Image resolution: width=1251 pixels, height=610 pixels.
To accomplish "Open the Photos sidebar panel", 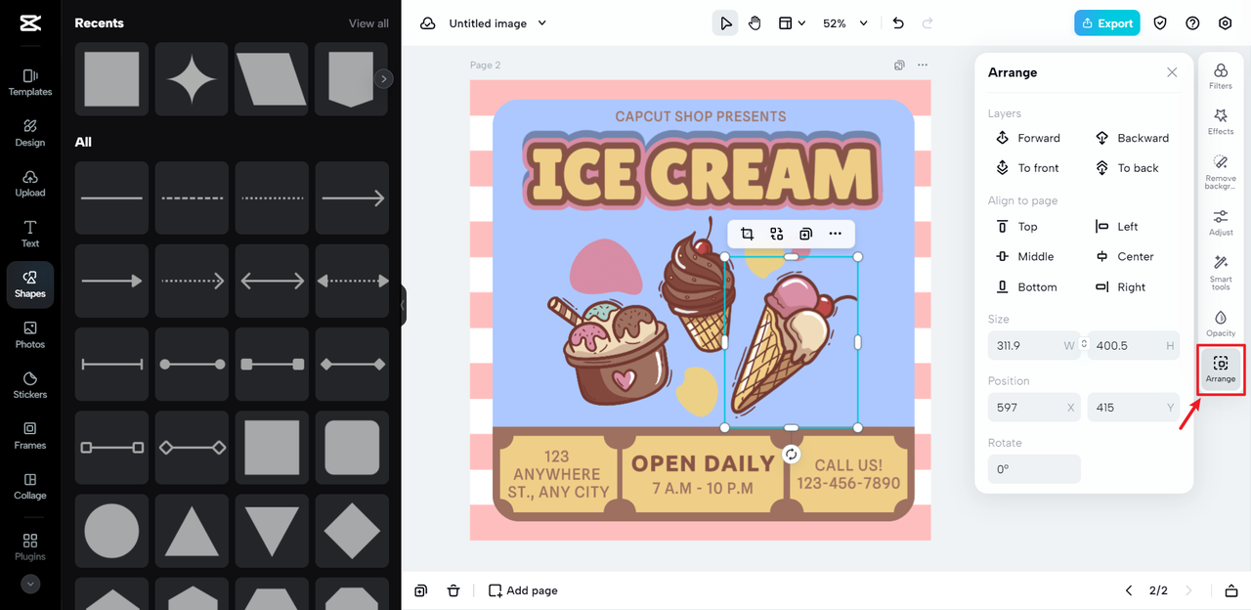I will [30, 335].
